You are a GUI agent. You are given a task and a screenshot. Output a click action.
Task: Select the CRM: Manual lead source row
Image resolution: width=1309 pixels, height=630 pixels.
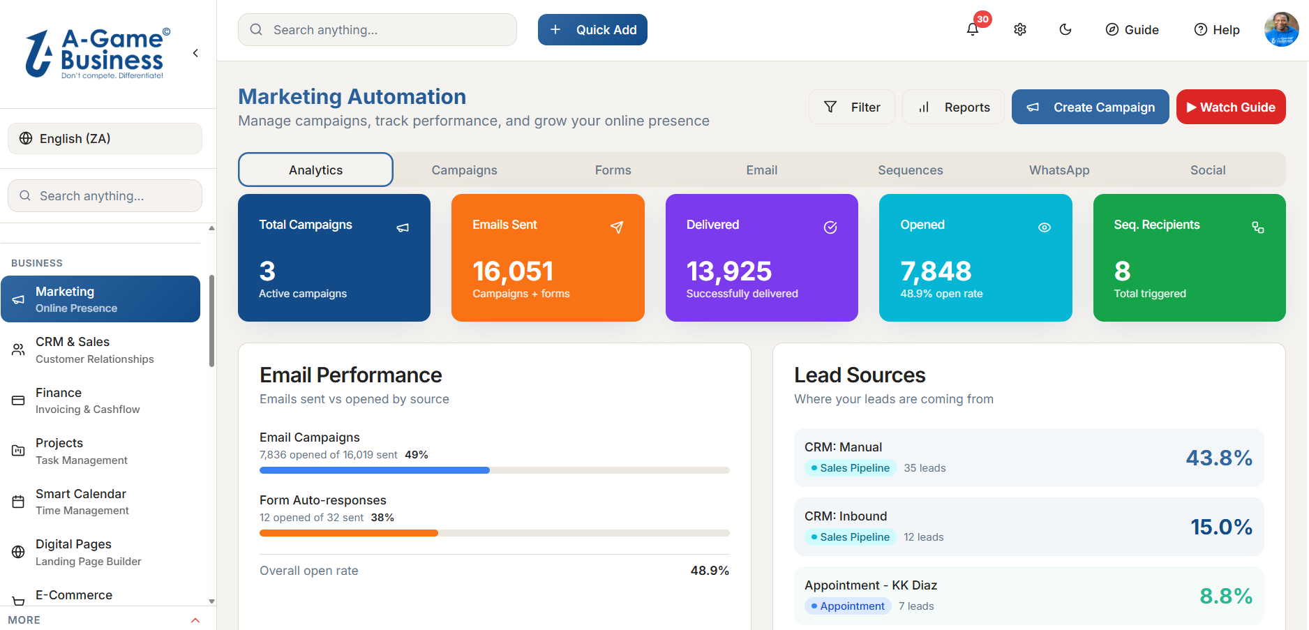[1029, 458]
